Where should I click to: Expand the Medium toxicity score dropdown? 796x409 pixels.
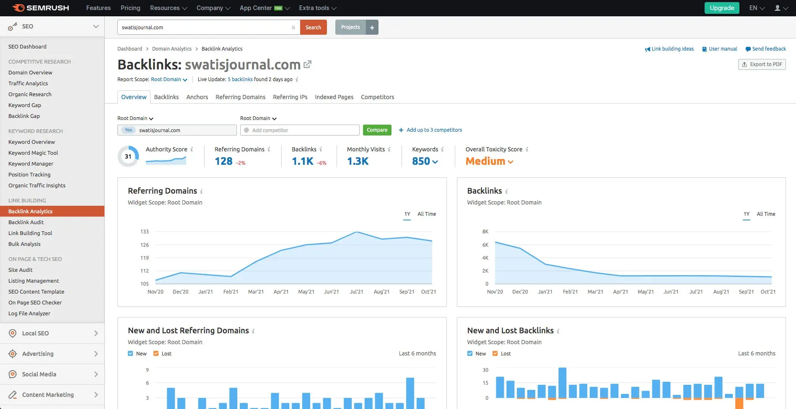tap(490, 161)
